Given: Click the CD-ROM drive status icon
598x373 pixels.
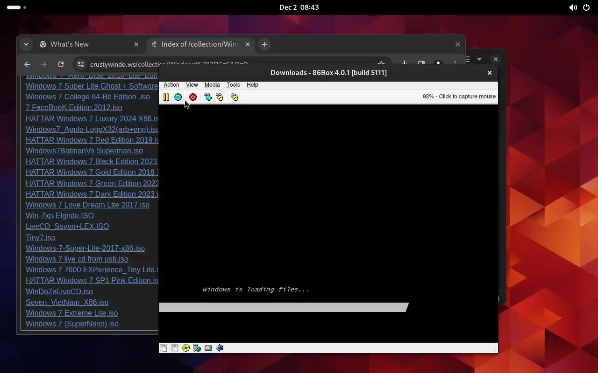Looking at the screenshot, I should (186, 348).
